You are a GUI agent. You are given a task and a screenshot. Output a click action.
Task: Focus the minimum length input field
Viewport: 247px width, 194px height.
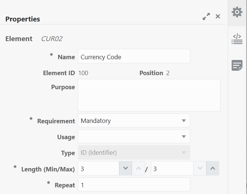pos(98,168)
